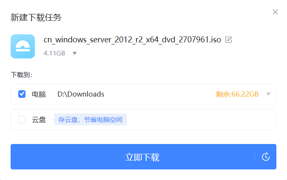Click the 云盘 option label
The image size is (287, 180).
click(x=39, y=120)
